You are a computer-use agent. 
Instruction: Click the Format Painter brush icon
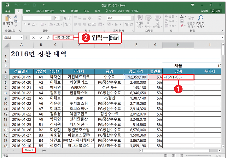coord(16,26)
